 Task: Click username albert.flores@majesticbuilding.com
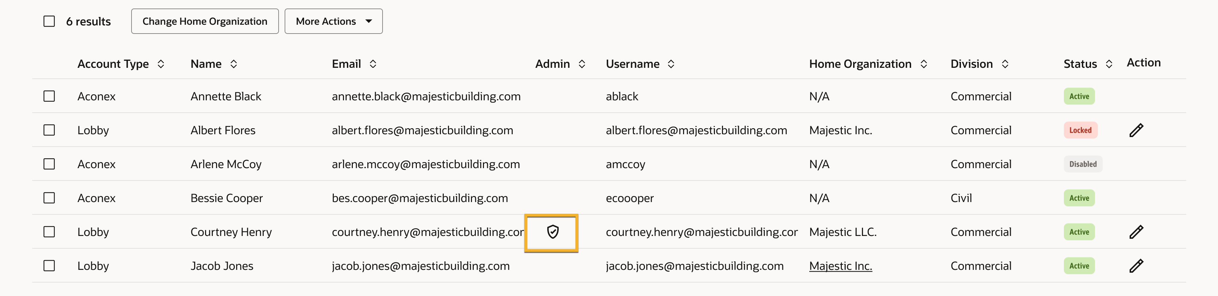pos(696,130)
